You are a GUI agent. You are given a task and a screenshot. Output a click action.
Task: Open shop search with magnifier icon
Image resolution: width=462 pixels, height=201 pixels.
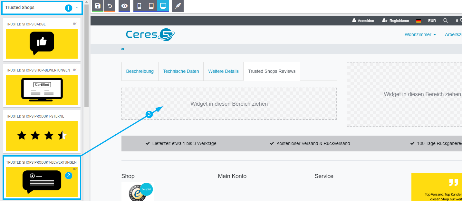point(446,21)
